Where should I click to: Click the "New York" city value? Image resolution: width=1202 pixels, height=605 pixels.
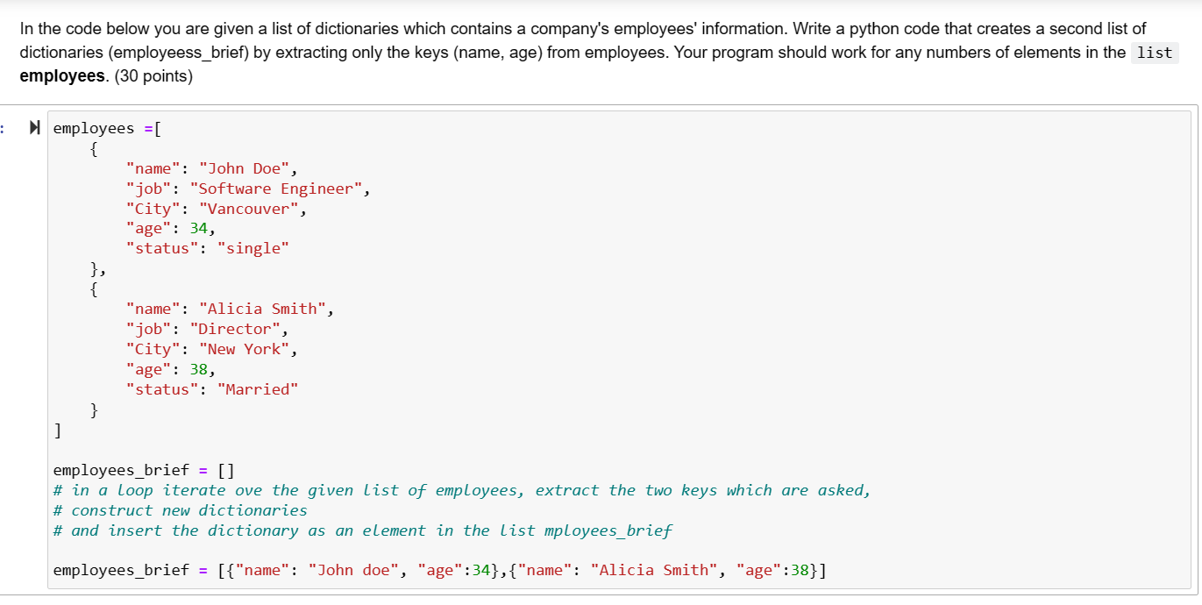click(245, 349)
